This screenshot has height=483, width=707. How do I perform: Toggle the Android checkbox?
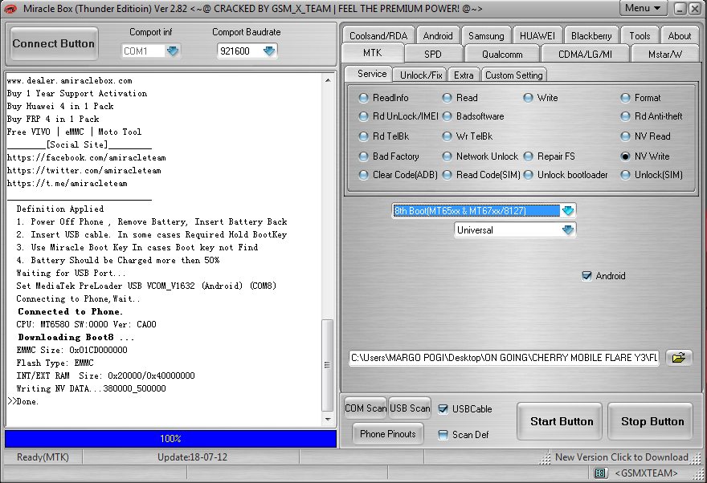[586, 276]
